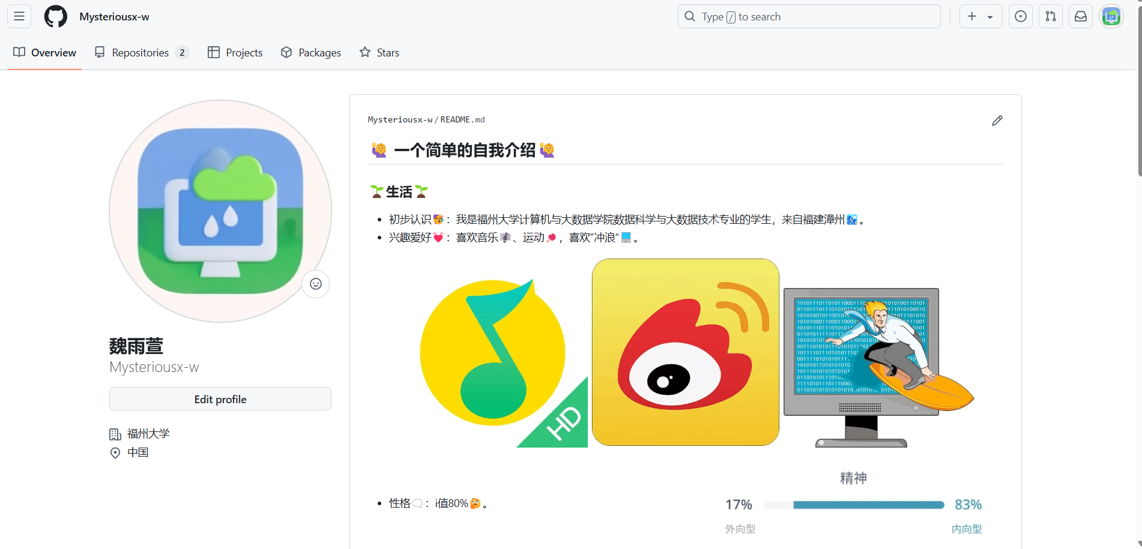Click the 福州大学 organization text
1142x549 pixels.
point(148,434)
